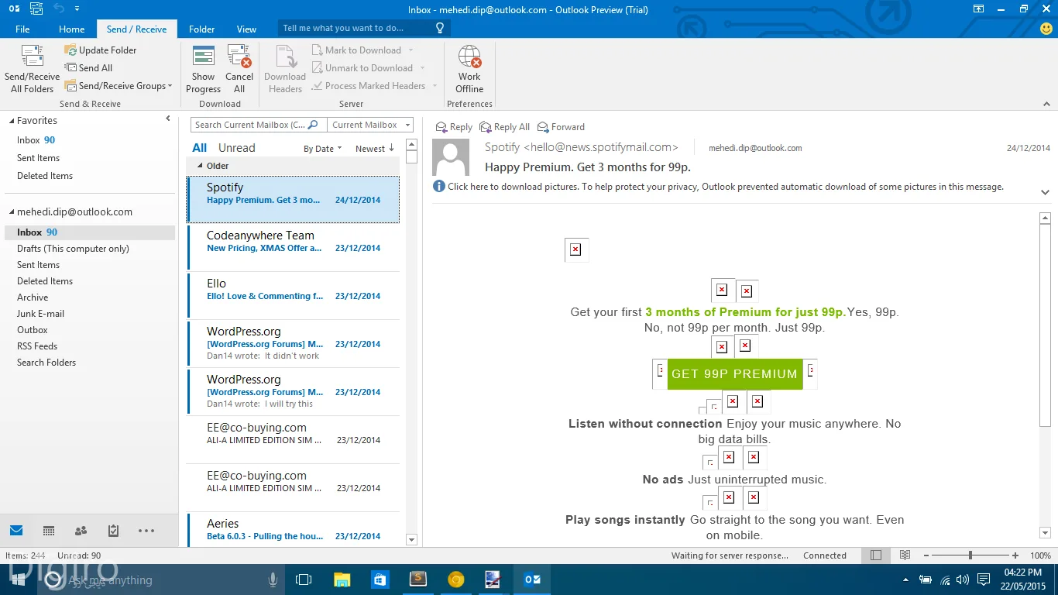Switch to Calendar view icon
This screenshot has width=1058, height=595.
coord(49,531)
